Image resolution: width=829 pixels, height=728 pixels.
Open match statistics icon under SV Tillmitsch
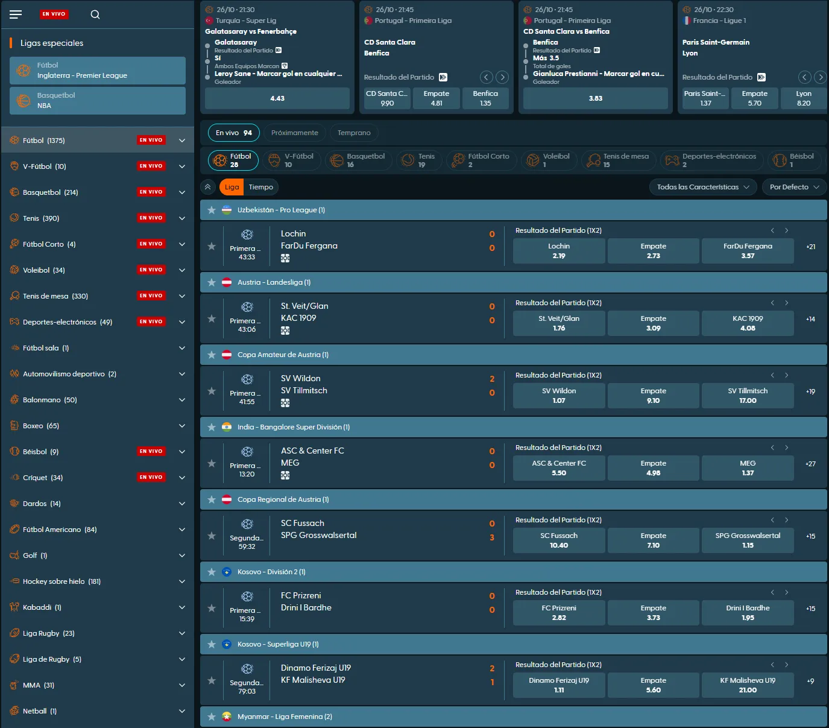(x=285, y=403)
